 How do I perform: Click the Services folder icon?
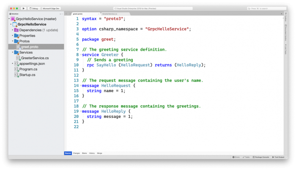tap(16, 52)
